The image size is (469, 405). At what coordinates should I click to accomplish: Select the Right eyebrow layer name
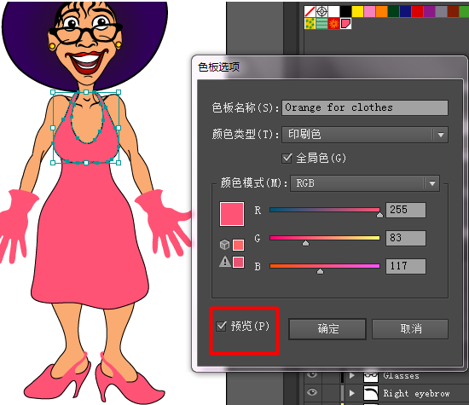(x=416, y=394)
